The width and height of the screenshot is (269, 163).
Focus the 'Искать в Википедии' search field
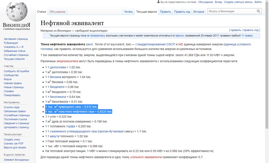[x=231, y=11]
